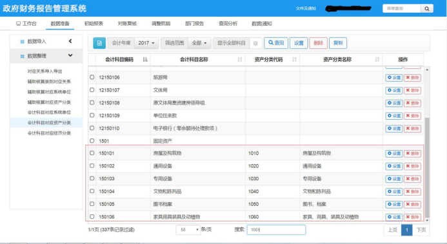Click 设置 gear button for row 12150109
Image resolution: width=447 pixels, height=244 pixels.
394,116
